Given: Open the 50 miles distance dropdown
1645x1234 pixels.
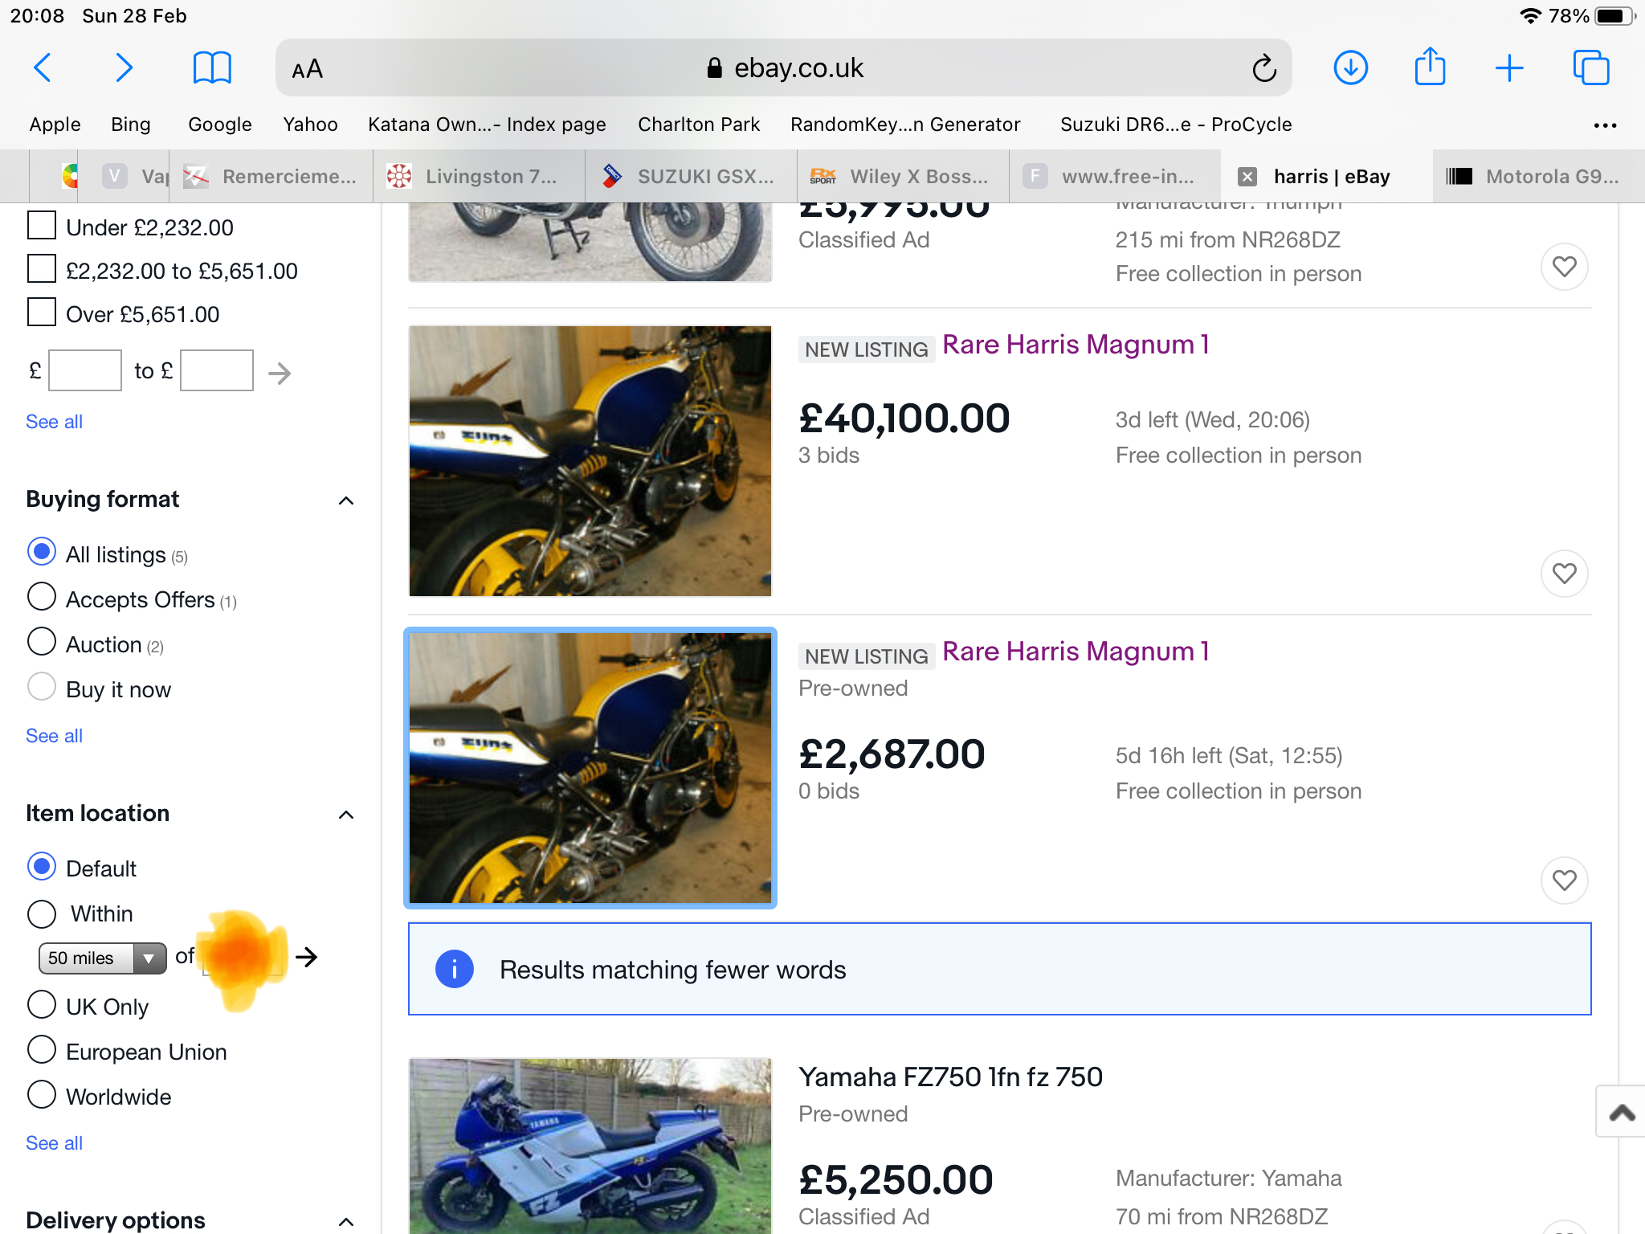Looking at the screenshot, I should click(102, 958).
